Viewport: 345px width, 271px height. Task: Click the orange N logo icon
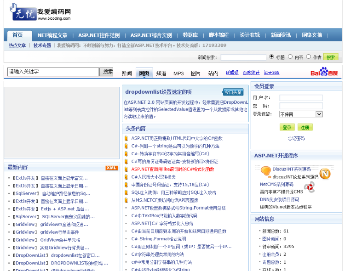(x=325, y=174)
